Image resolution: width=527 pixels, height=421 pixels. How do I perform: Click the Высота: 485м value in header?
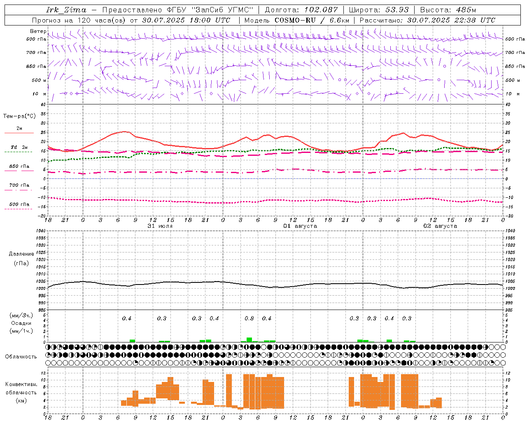pyautogui.click(x=448, y=10)
